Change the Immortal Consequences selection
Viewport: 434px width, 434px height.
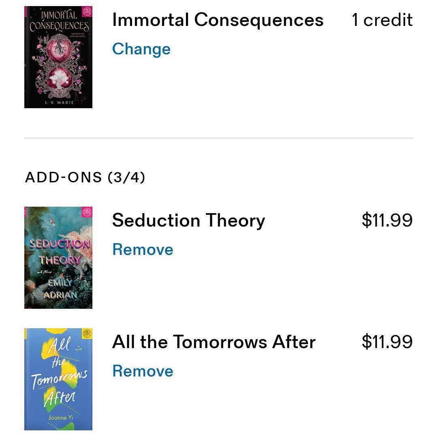coord(141,49)
